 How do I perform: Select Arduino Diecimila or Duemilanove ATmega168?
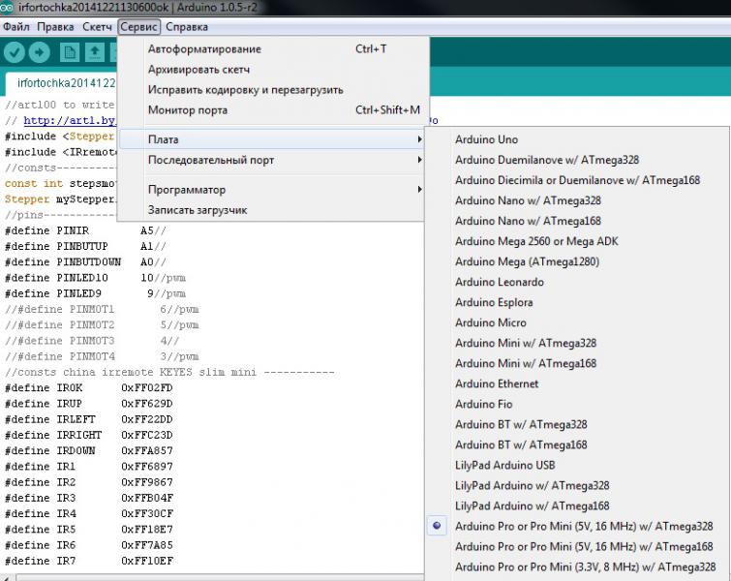(577, 180)
